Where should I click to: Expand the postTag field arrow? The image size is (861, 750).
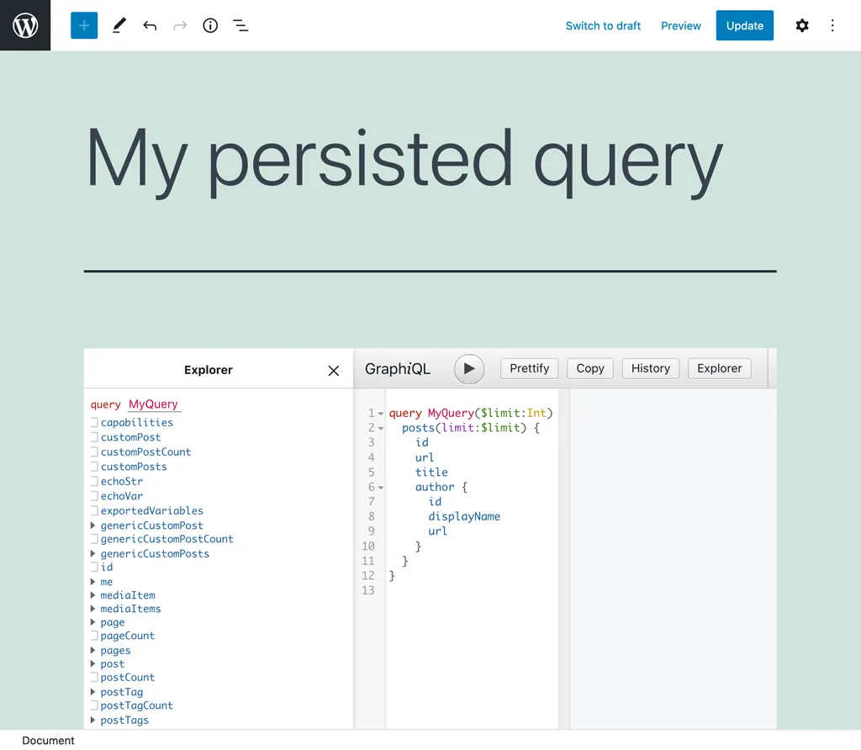pos(92,692)
